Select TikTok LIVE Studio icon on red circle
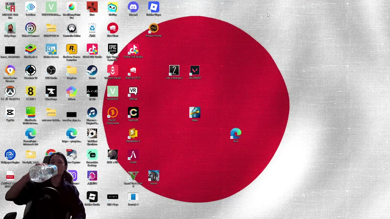The width and height of the screenshot is (390, 219). 133,49
